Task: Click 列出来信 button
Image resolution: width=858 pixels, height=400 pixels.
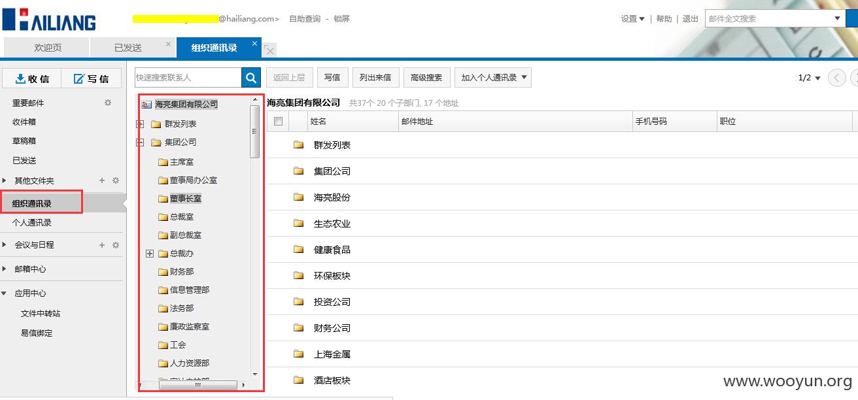Action: coord(375,77)
